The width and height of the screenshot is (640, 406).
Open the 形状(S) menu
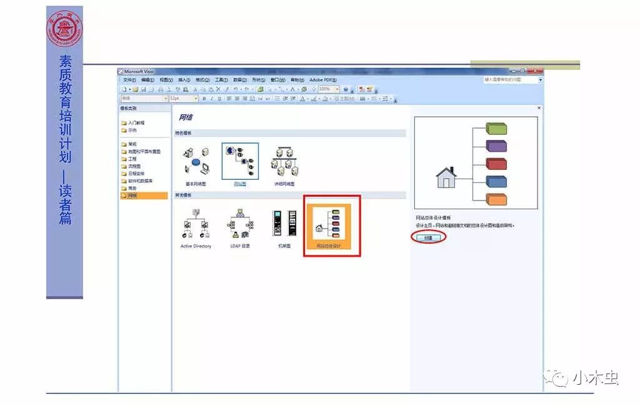click(258, 80)
